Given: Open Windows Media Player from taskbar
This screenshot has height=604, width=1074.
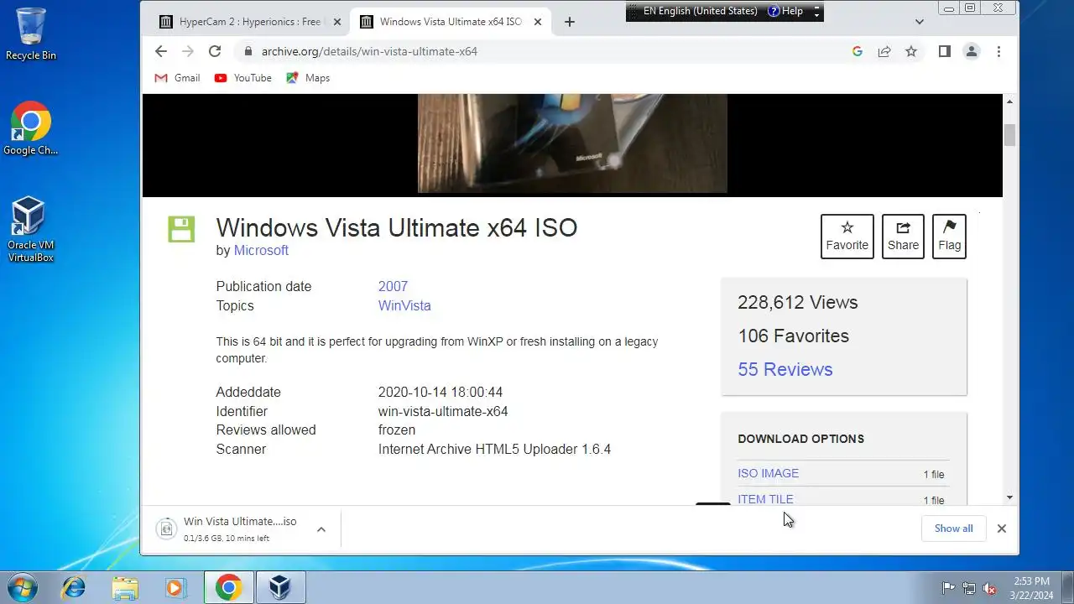Looking at the screenshot, I should click(x=176, y=587).
